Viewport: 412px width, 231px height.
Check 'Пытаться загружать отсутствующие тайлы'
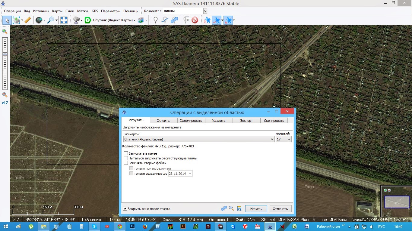tap(126, 158)
